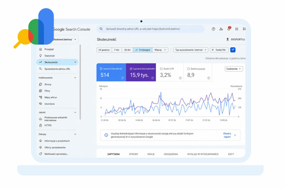Open the bobrand.fashion property selector dropdown
Screen dimensions: 286x188
click(x=75, y=39)
